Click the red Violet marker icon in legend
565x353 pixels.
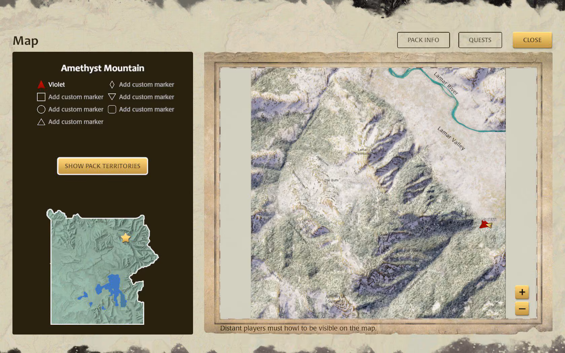(x=41, y=84)
